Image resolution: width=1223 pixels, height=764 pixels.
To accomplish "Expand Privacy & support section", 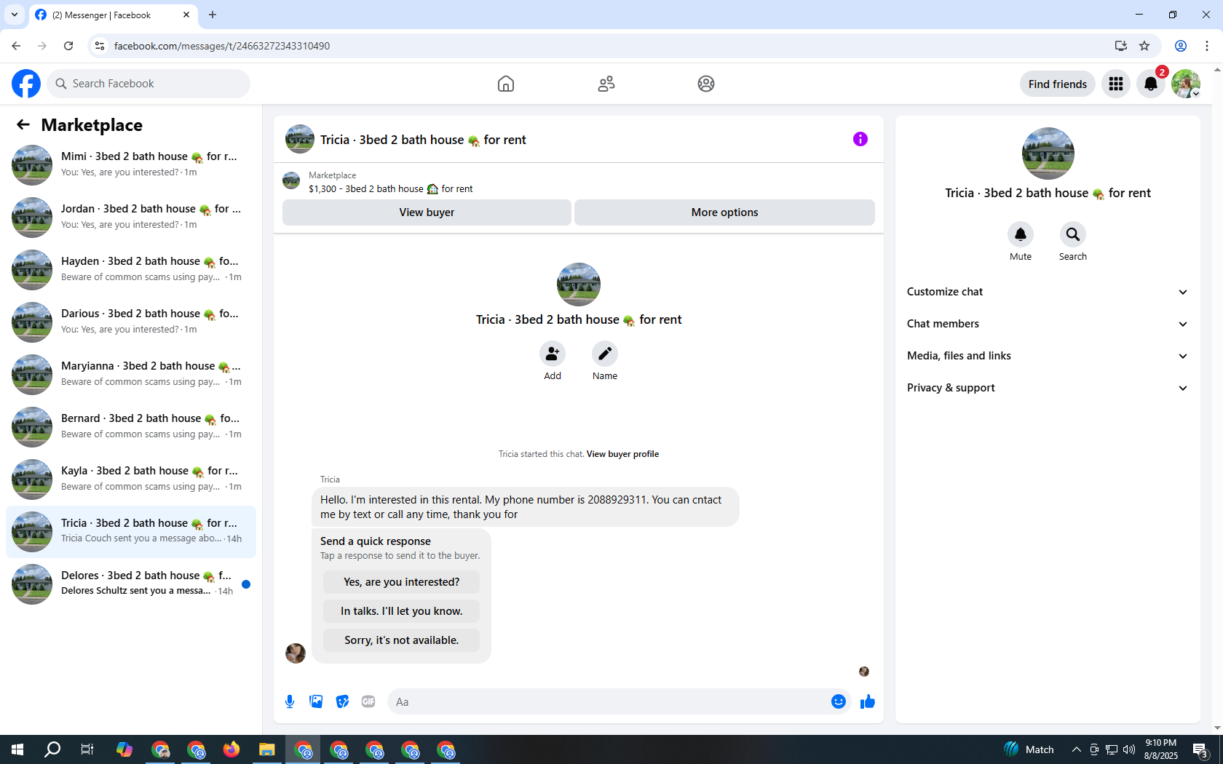I will (x=1048, y=388).
